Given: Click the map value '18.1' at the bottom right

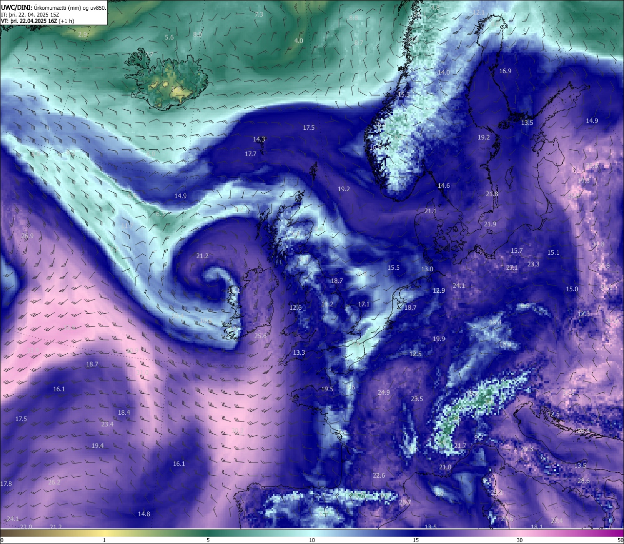Looking at the screenshot, I should (537, 526).
